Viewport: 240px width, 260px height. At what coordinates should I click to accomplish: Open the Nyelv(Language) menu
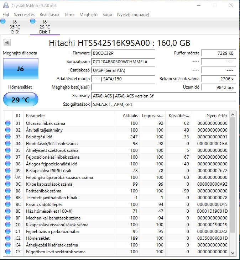coord(133,15)
